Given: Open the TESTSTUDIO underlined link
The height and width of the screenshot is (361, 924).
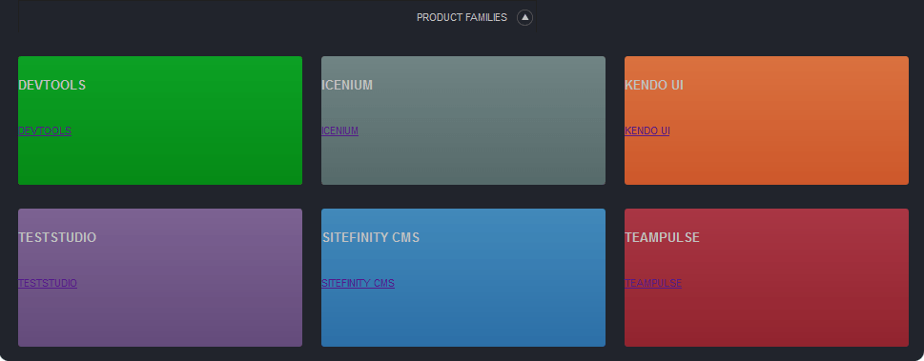Looking at the screenshot, I should pyautogui.click(x=48, y=283).
